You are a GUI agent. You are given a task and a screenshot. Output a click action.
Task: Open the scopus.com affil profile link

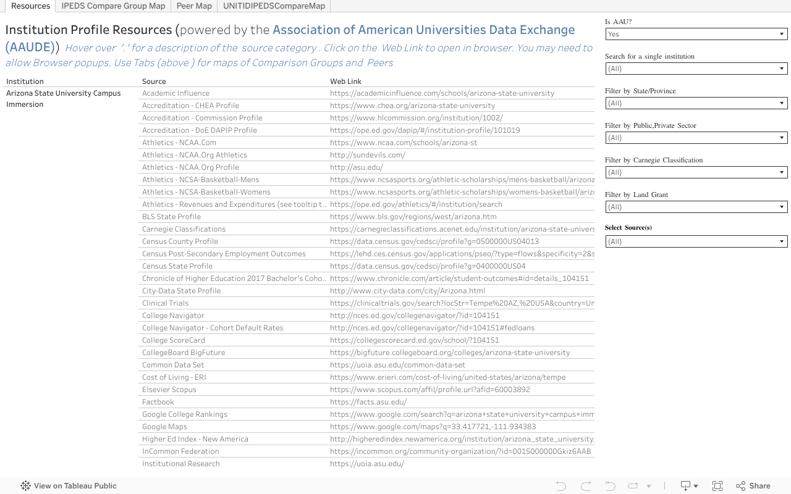click(429, 390)
